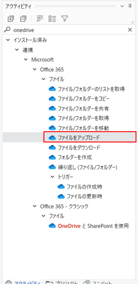Click into the onedrive search field
Screen dimensions: 138x284
[69, 30]
